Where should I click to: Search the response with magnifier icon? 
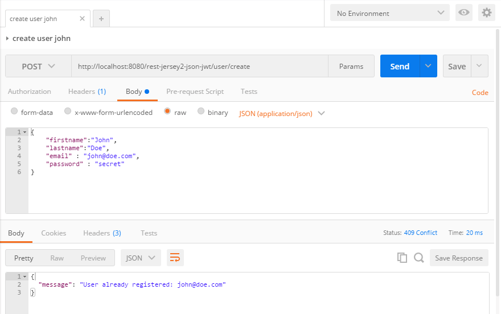[419, 258]
